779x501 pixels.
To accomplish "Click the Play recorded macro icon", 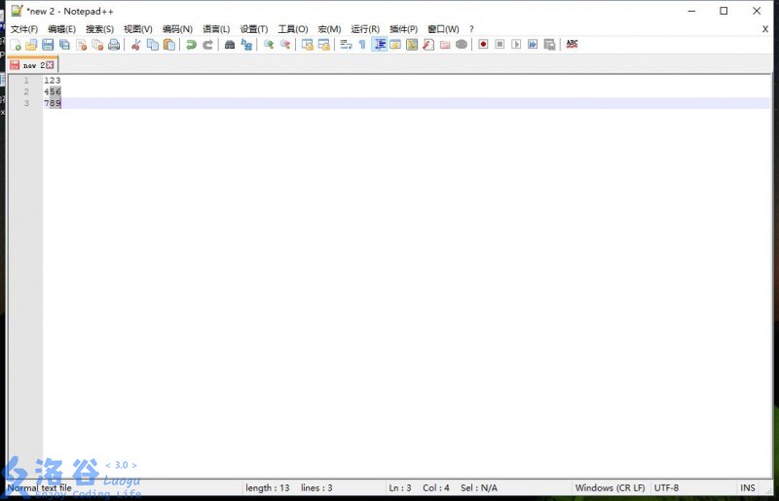I will (x=516, y=45).
